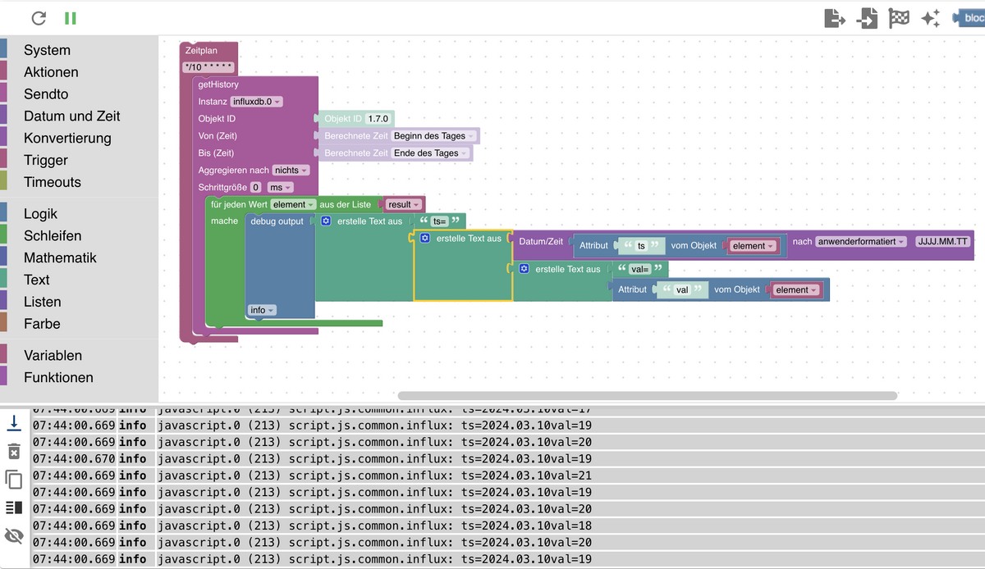Viewport: 985px width, 569px height.
Task: Click the checkered flag icon
Action: click(900, 18)
